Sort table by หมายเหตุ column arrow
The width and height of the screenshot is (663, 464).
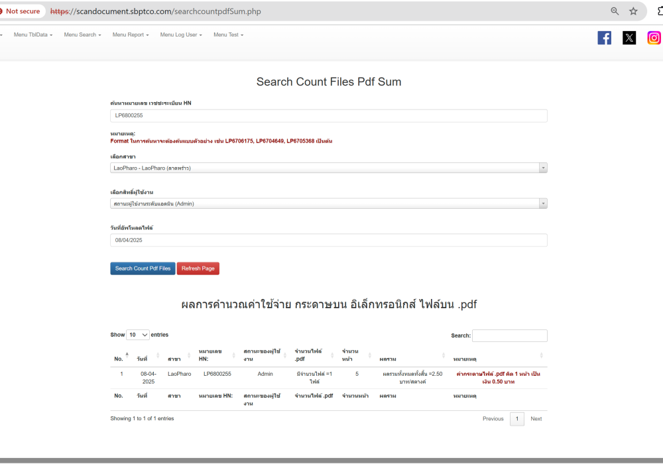(x=541, y=355)
